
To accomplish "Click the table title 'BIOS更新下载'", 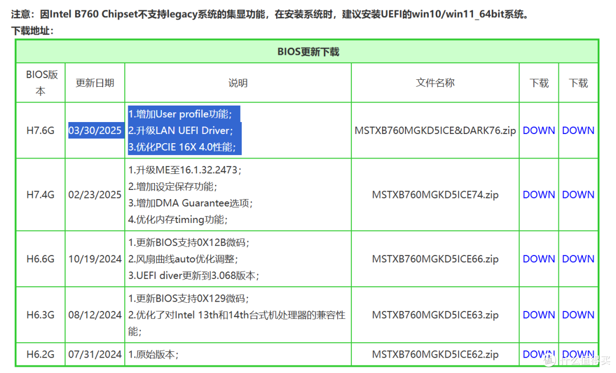I will (x=308, y=52).
